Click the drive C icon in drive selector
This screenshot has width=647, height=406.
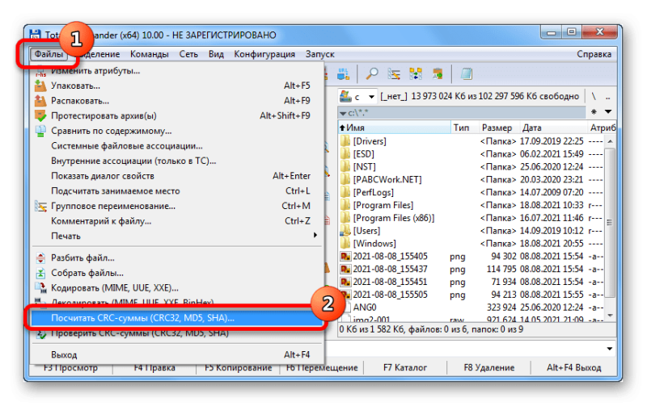345,96
